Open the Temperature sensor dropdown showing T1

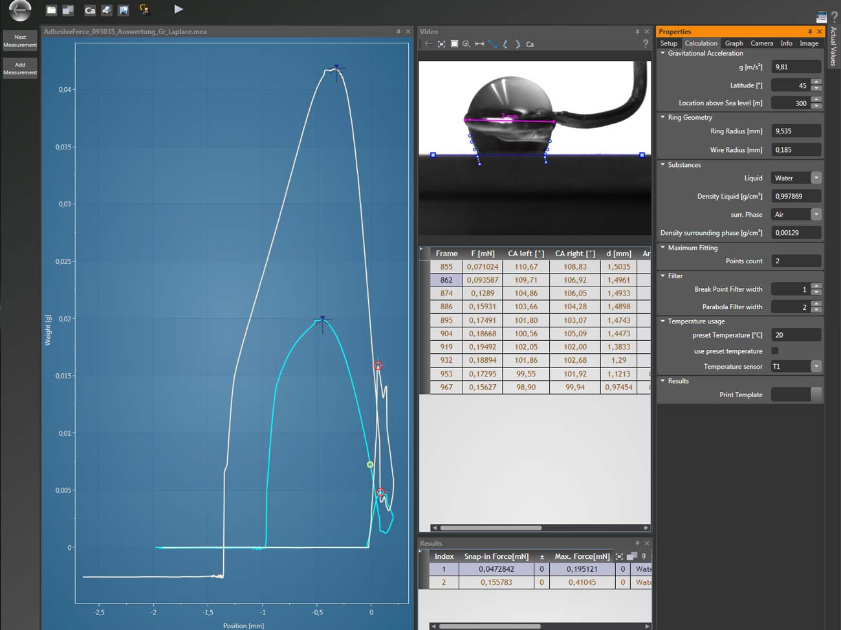[x=816, y=366]
